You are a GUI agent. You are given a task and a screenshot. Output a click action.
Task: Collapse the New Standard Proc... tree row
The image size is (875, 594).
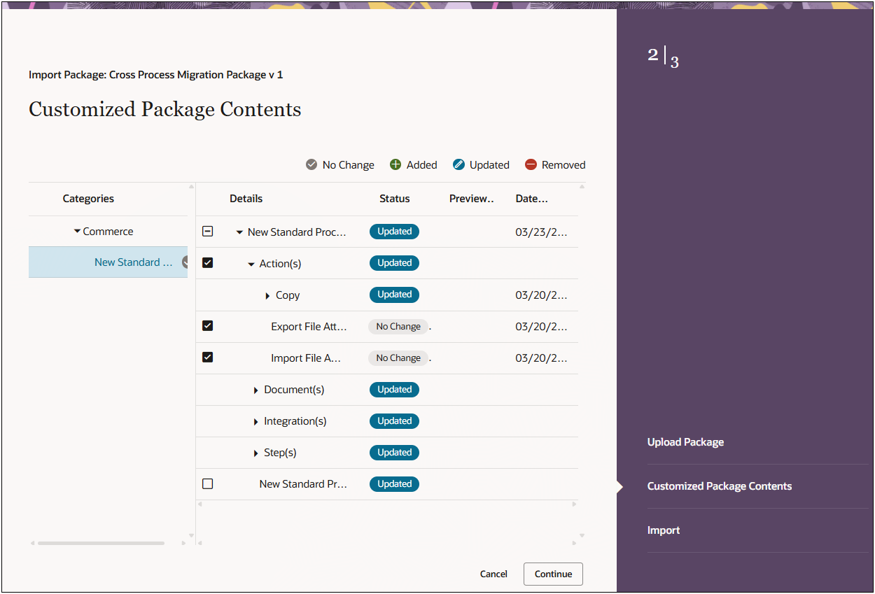tap(239, 232)
